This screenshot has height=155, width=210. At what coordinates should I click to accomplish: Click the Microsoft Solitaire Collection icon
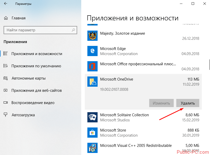point(92,117)
